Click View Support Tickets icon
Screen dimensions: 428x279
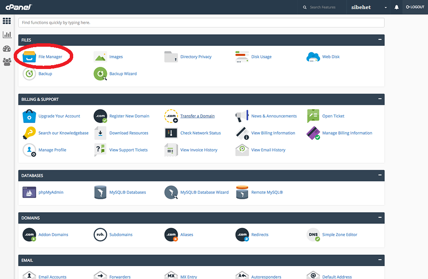pyautogui.click(x=100, y=150)
